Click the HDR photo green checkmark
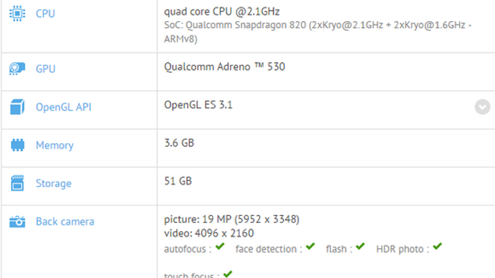Screen dimensions: 495x278 pos(437,246)
